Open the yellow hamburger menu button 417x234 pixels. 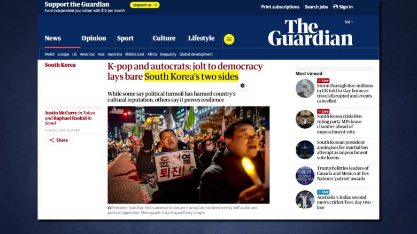click(229, 40)
